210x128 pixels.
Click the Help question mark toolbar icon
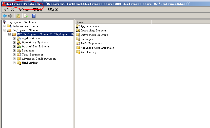34,16
